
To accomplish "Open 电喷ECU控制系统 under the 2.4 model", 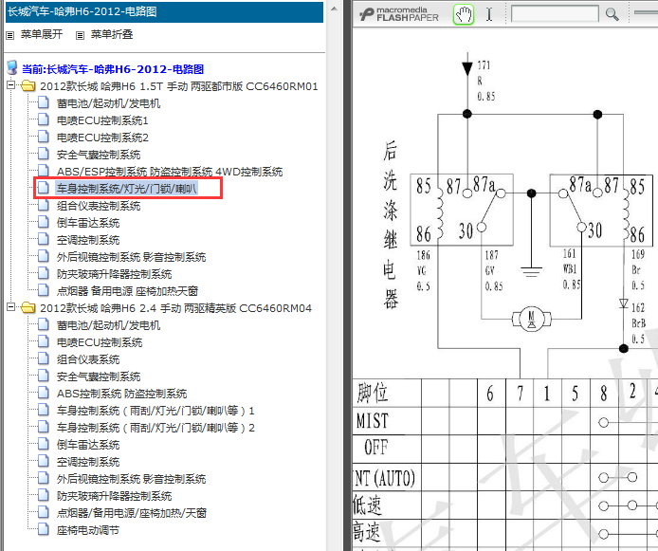I will pyautogui.click(x=100, y=342).
